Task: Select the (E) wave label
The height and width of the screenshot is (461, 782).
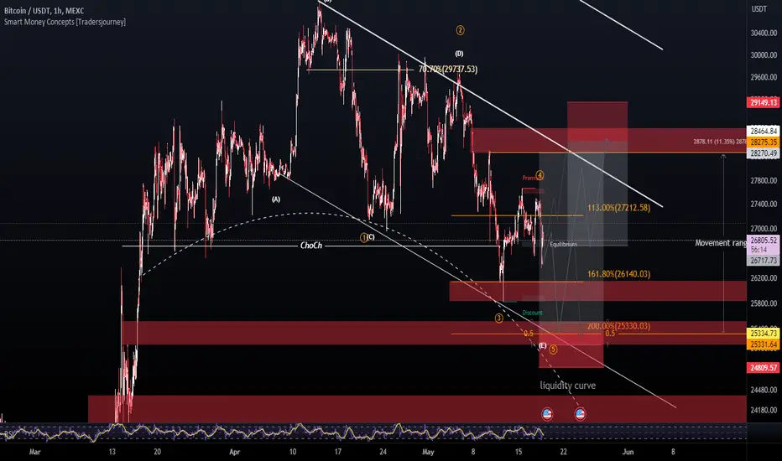Action: (543, 345)
